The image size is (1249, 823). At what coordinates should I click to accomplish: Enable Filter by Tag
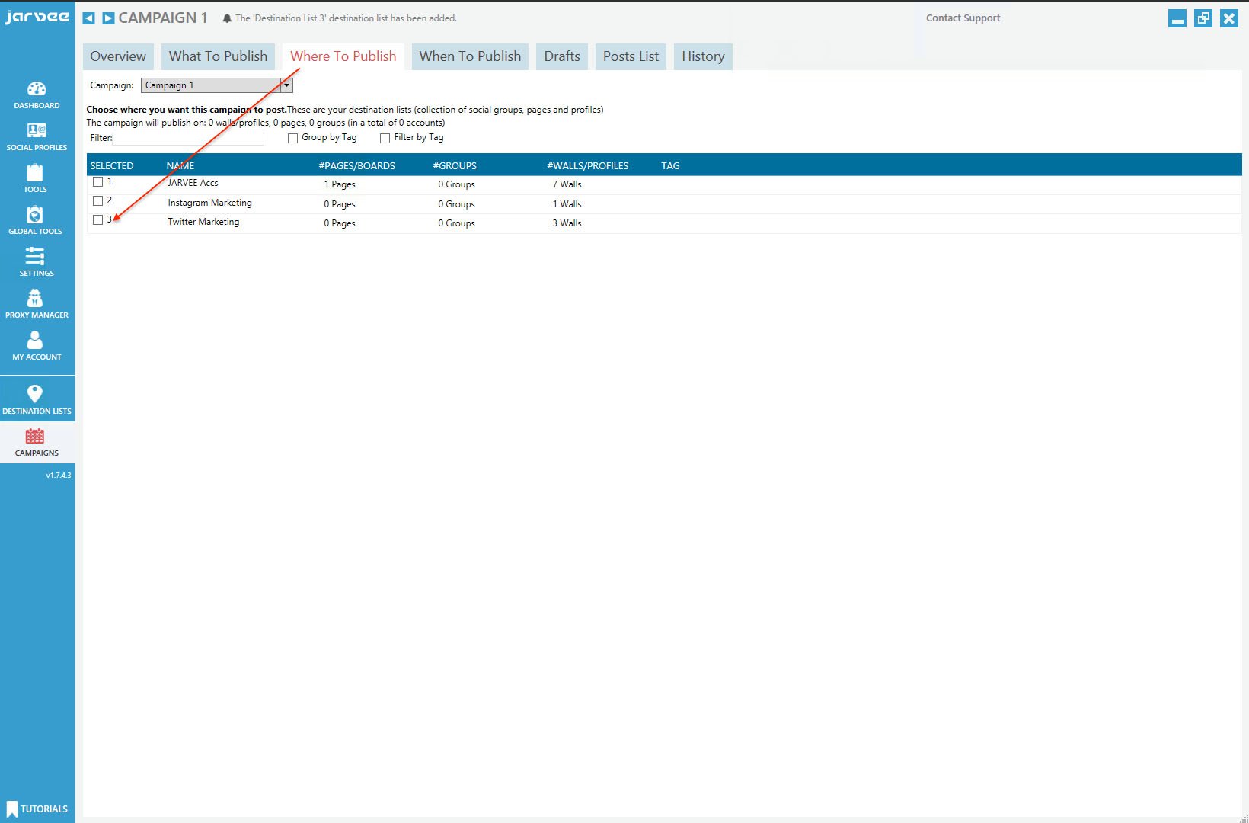click(385, 138)
